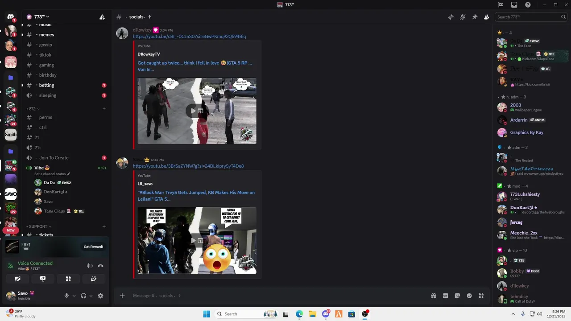This screenshot has height=321, width=571.
Task: Open User Settings gear
Action: 100,296
